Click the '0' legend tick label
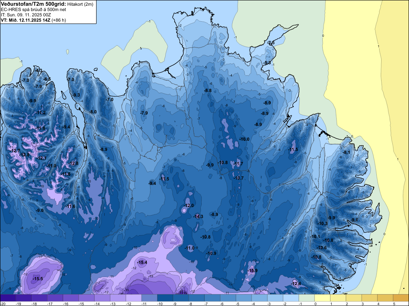 (315, 304)
